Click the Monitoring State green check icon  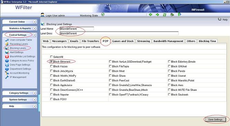[x=103, y=14]
